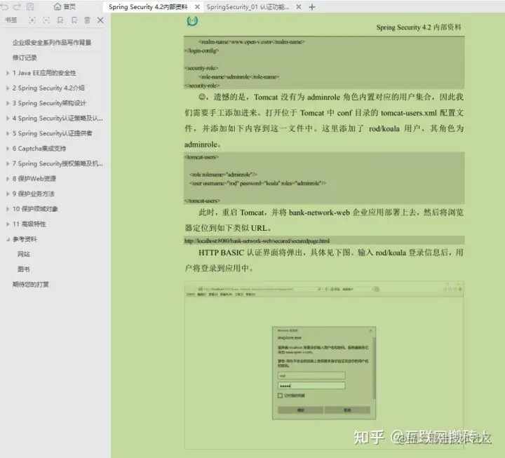Click the undo arrow icon

point(4,6)
